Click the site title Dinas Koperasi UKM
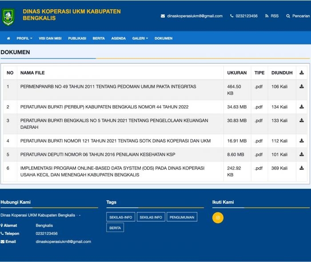This screenshot has height=262, width=311. pyautogui.click(x=72, y=15)
